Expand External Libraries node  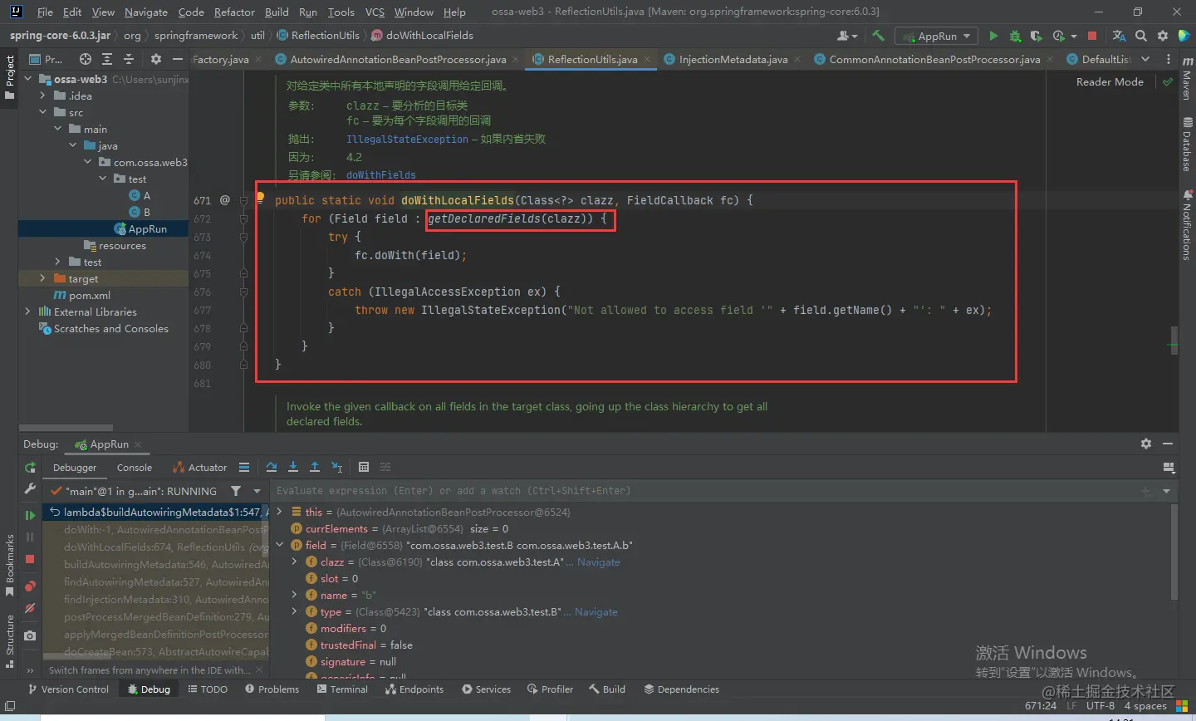[x=27, y=311]
